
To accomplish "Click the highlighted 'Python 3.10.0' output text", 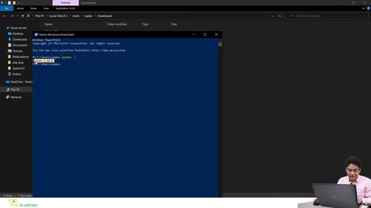I will pyautogui.click(x=44, y=61).
